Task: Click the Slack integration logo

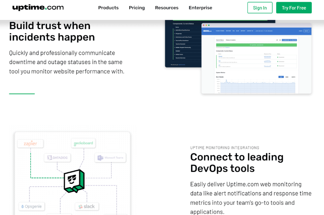Action: 87,206
